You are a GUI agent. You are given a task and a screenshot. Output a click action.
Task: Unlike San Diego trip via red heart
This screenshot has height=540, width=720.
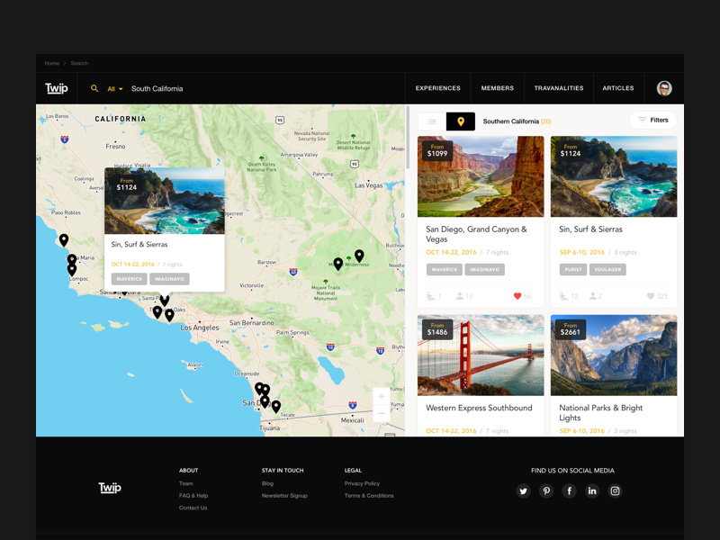coord(517,296)
